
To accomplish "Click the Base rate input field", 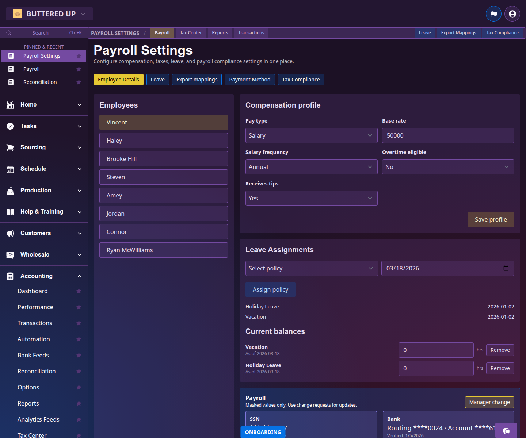I will 448,135.
